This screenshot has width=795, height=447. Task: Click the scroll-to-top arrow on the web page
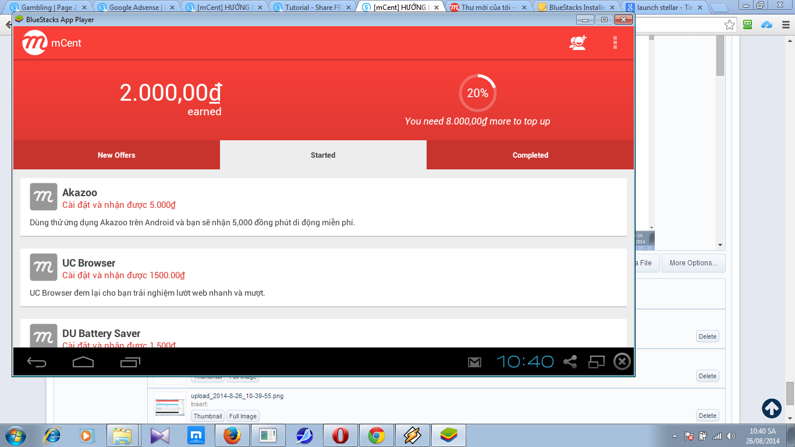(772, 408)
